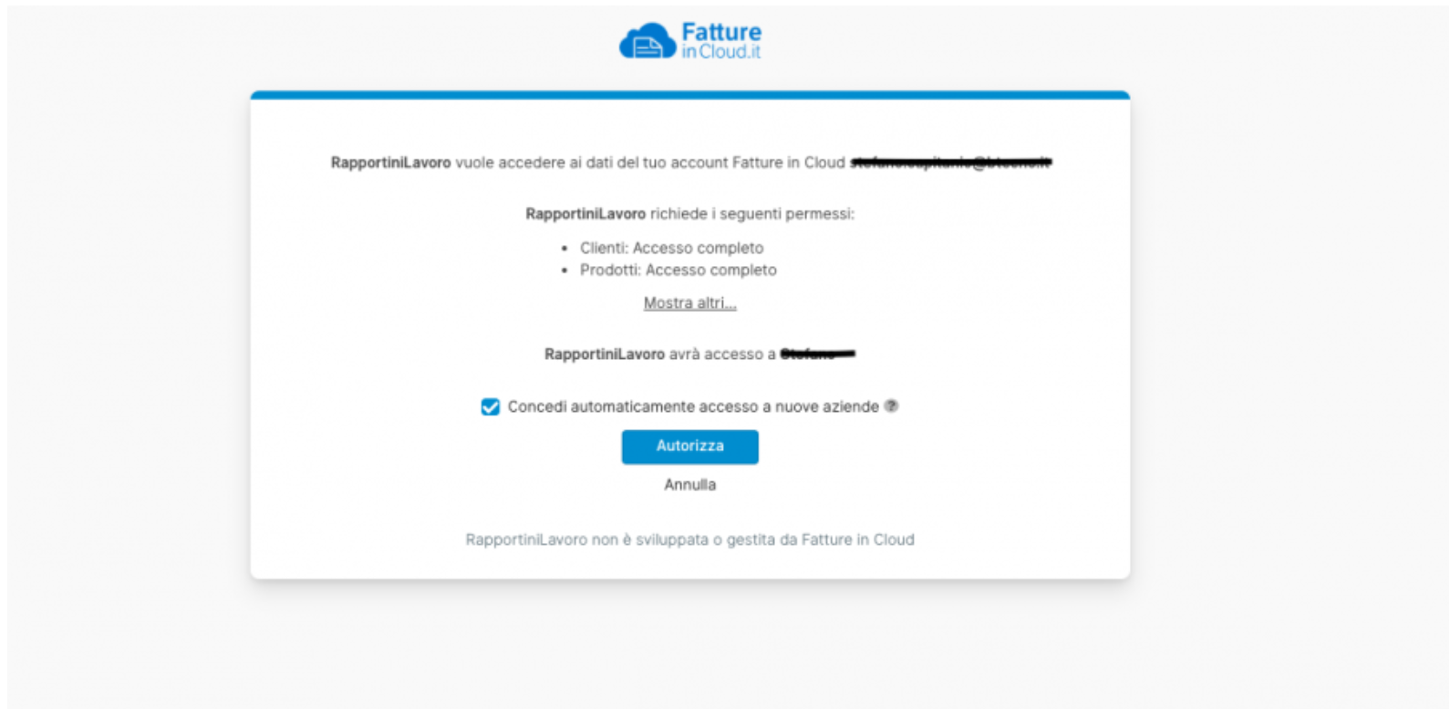Click the help question mark icon

pyautogui.click(x=892, y=406)
